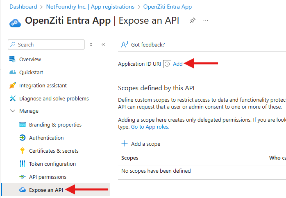The width and height of the screenshot is (286, 198).
Task: Go to Integration assistant
Action: coord(43,85)
